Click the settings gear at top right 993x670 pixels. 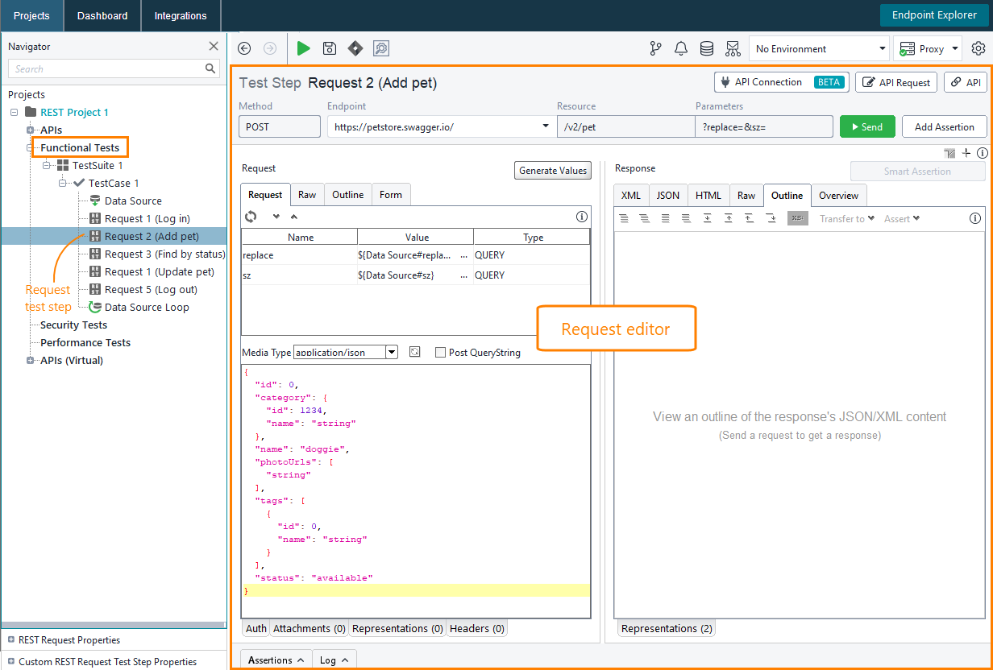[x=978, y=48]
